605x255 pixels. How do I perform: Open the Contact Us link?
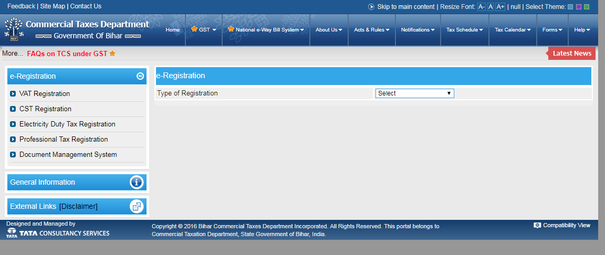[x=86, y=6]
